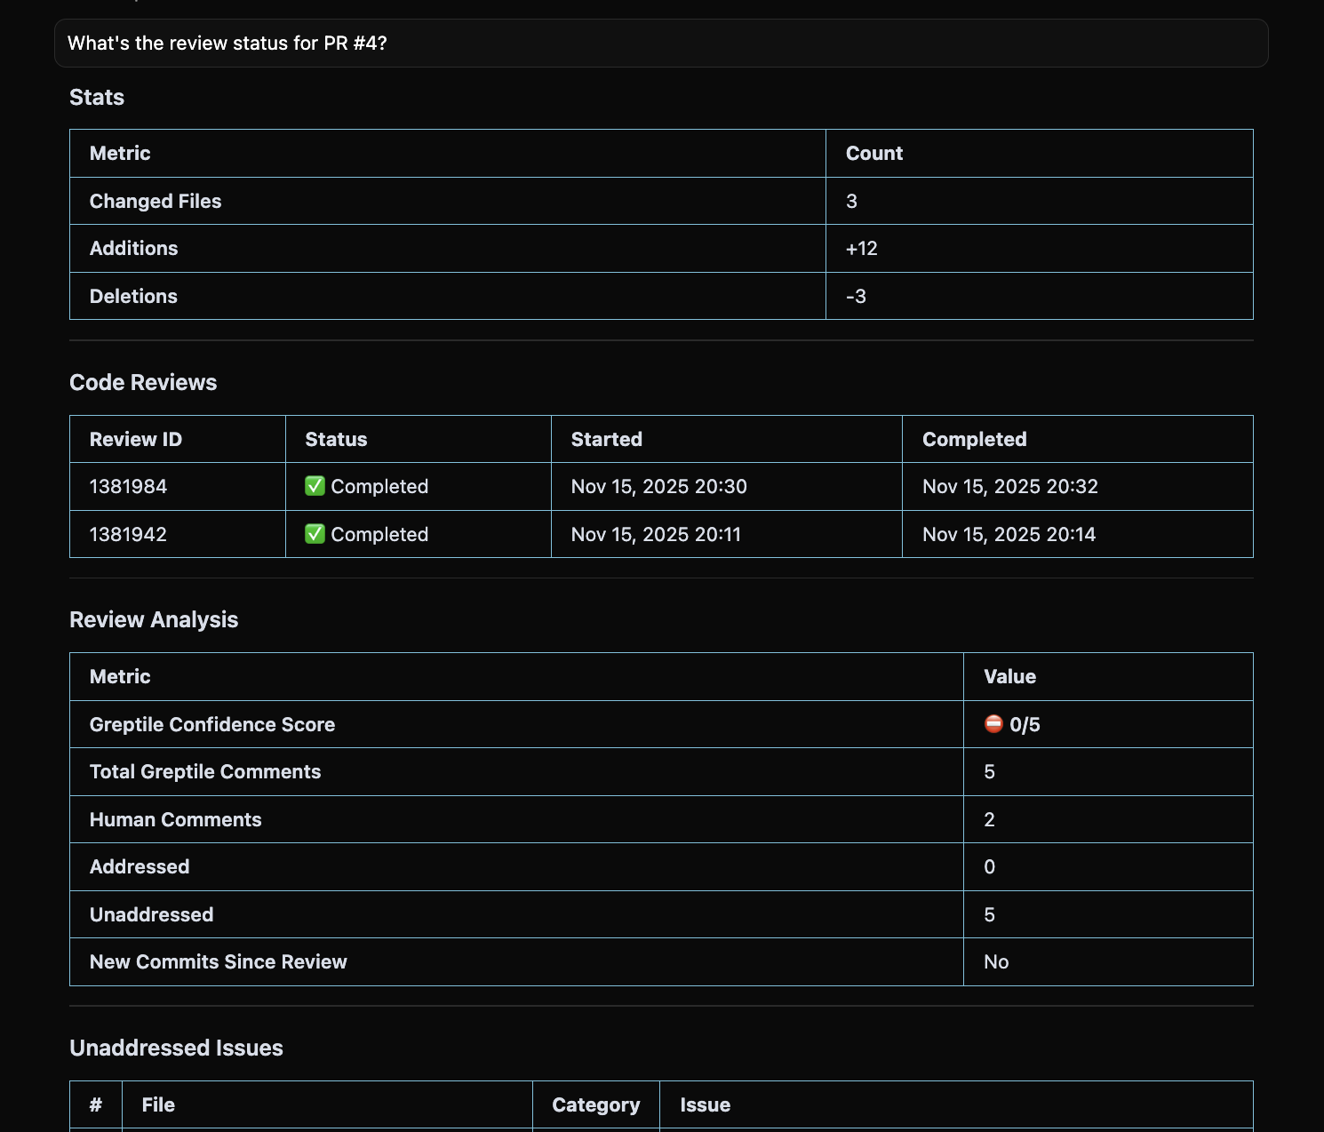1324x1132 pixels.
Task: Click the green checkmark in row 1381984
Action: pyautogui.click(x=315, y=486)
